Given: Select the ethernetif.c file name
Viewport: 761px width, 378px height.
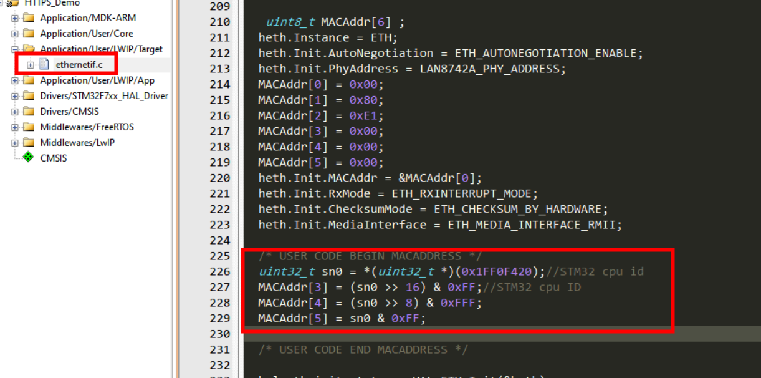Looking at the screenshot, I should coord(79,64).
